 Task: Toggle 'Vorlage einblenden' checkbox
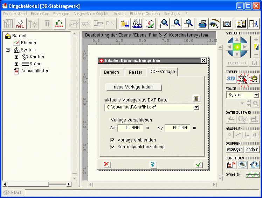tap(112, 140)
